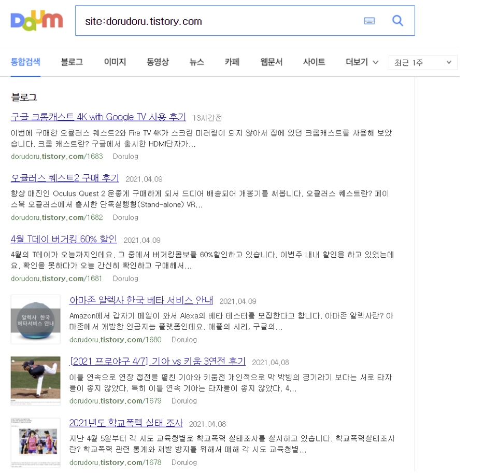This screenshot has height=473, width=483.
Task: Switch to the 블로그 tab
Action: coord(72,62)
